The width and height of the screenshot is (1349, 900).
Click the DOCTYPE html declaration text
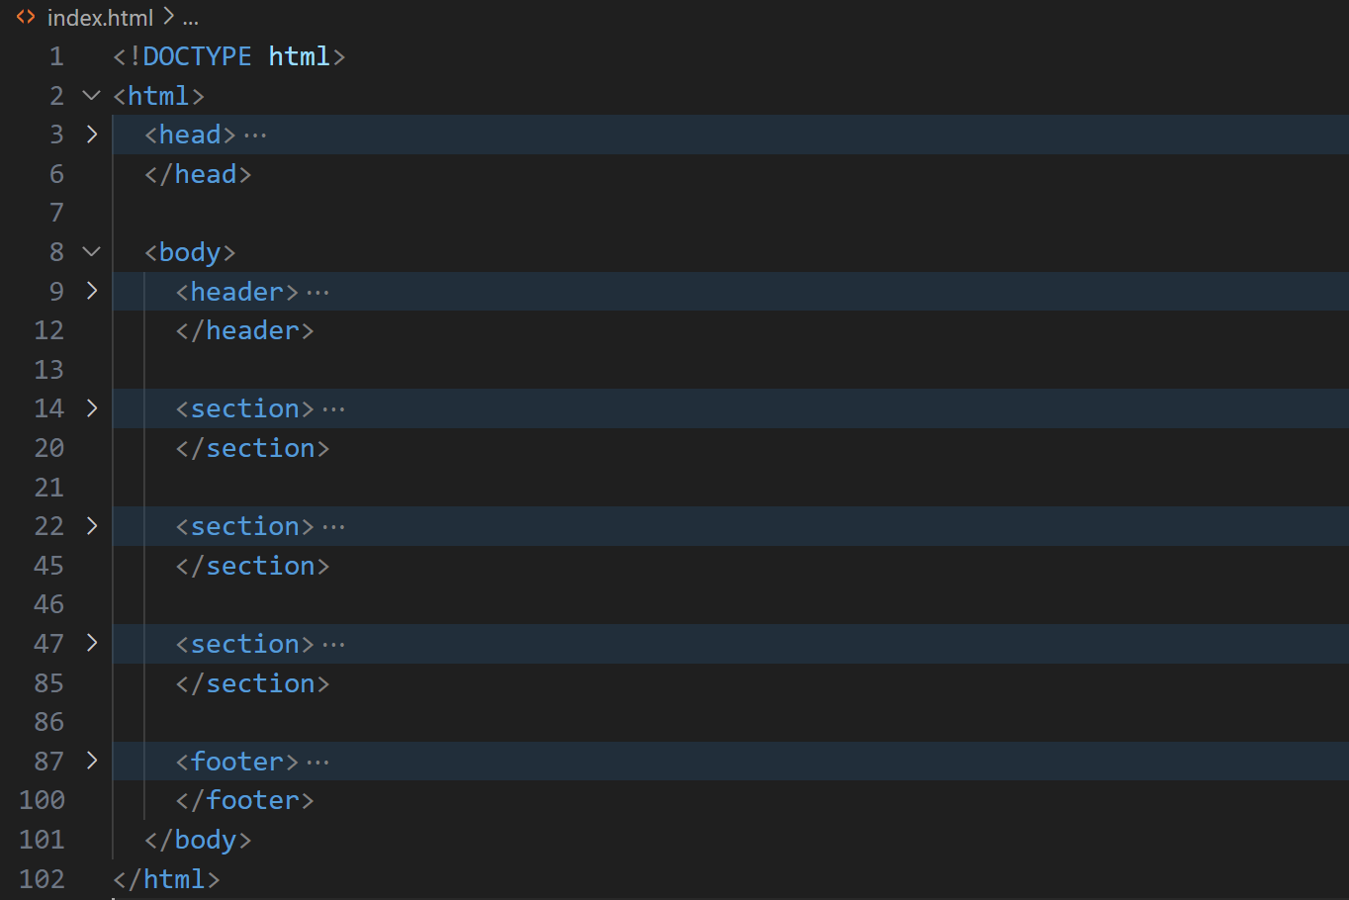229,56
